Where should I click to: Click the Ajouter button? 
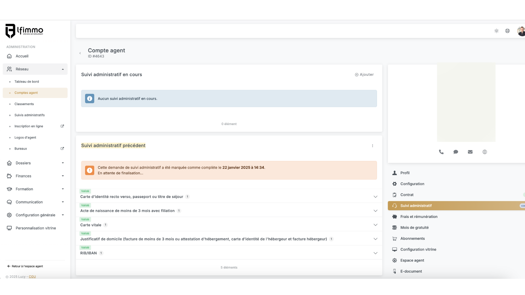click(364, 75)
